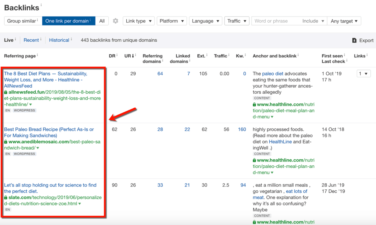Click the lock icon beside www.anediblemosaic.com

pos(6,141)
